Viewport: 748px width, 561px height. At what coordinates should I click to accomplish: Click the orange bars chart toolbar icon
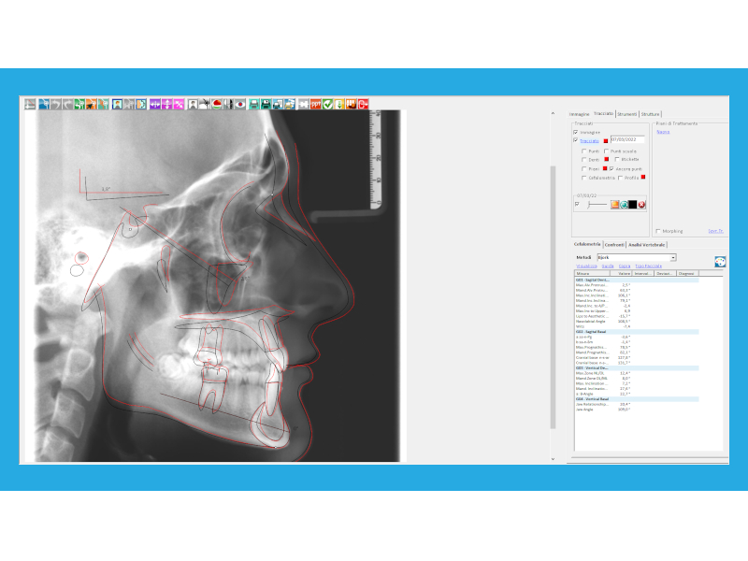tap(352, 104)
